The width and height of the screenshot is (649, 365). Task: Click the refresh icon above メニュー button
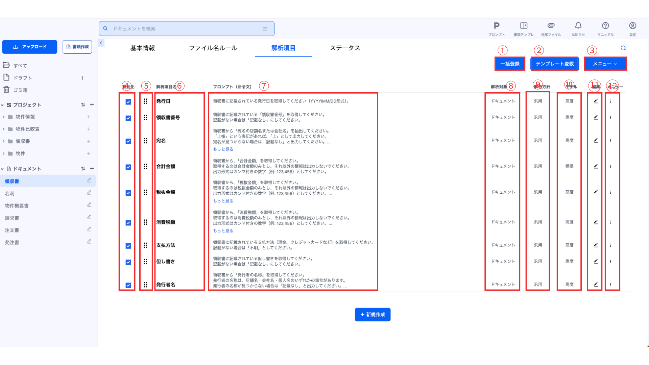623,48
